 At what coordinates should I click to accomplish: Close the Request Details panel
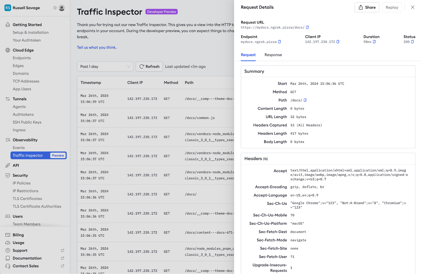click(x=413, y=7)
